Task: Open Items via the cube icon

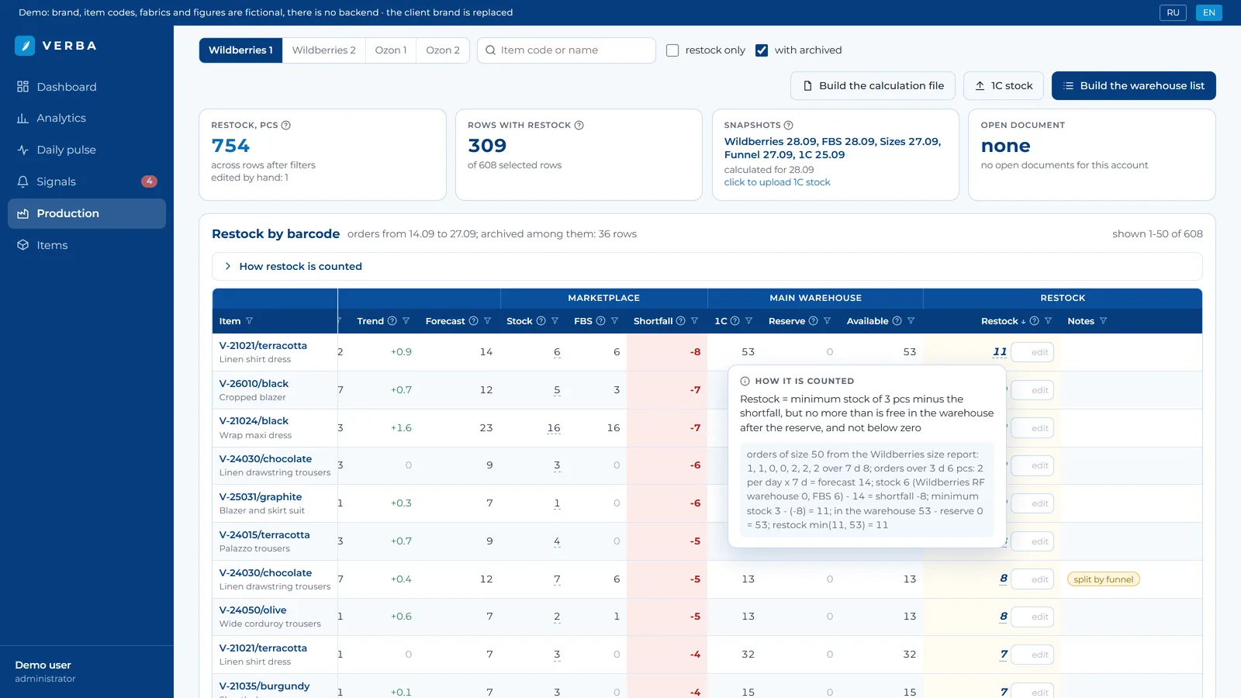Action: coord(22,245)
